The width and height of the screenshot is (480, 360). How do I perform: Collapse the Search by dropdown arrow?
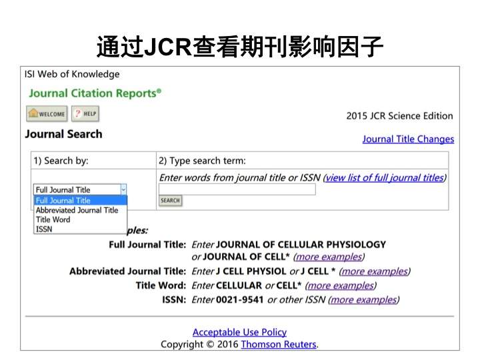point(124,190)
